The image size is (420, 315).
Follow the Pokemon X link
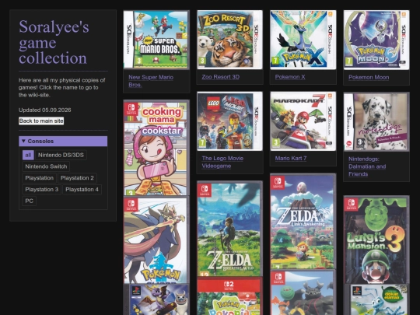click(x=290, y=77)
